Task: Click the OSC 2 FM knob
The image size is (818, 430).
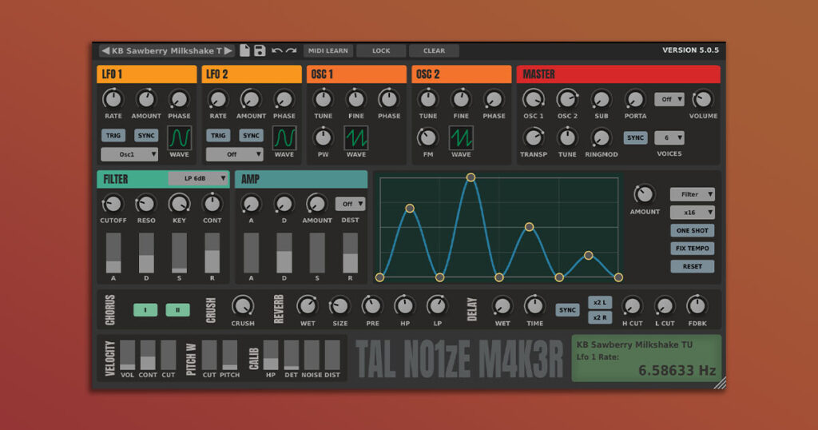Action: click(428, 137)
